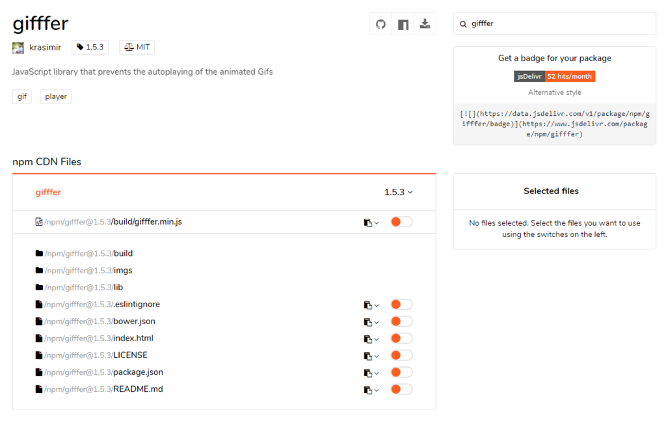Toggle the package.json selection switch
Screen dimensions: 666x427
401,372
